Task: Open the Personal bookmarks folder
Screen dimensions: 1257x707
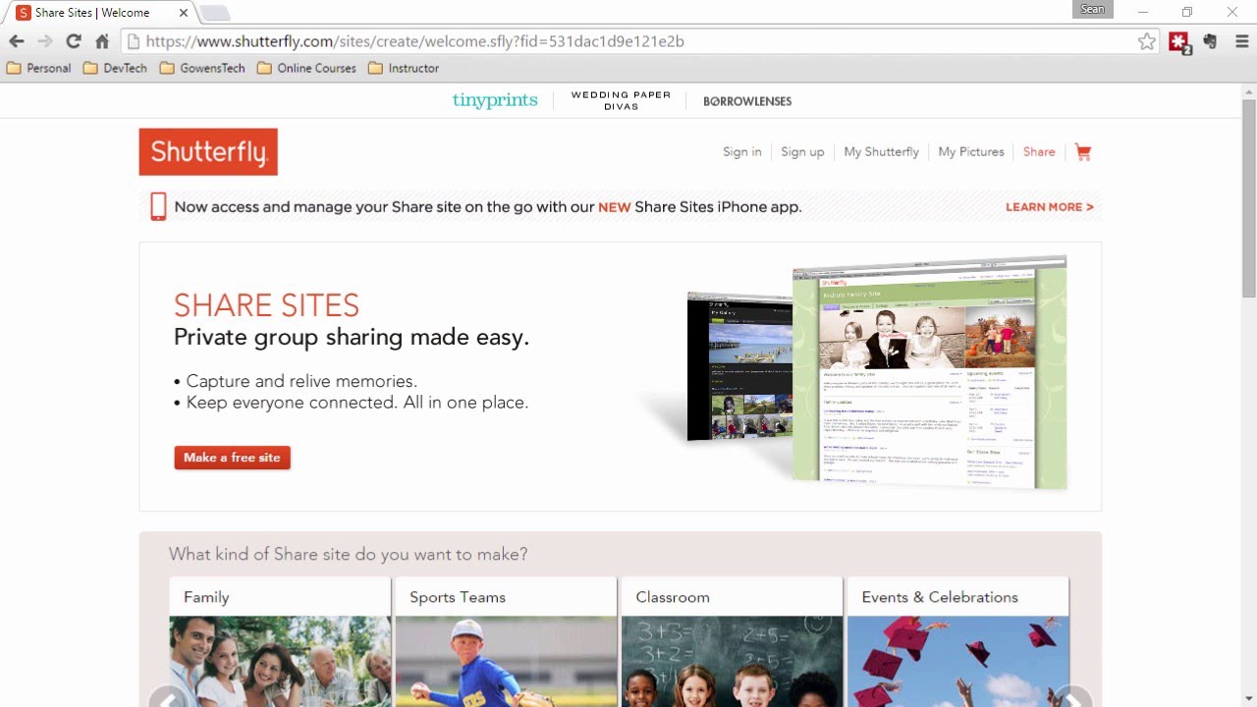Action: pyautogui.click(x=38, y=69)
